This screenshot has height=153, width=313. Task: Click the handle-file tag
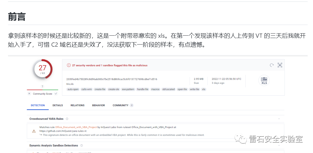coord(143,89)
